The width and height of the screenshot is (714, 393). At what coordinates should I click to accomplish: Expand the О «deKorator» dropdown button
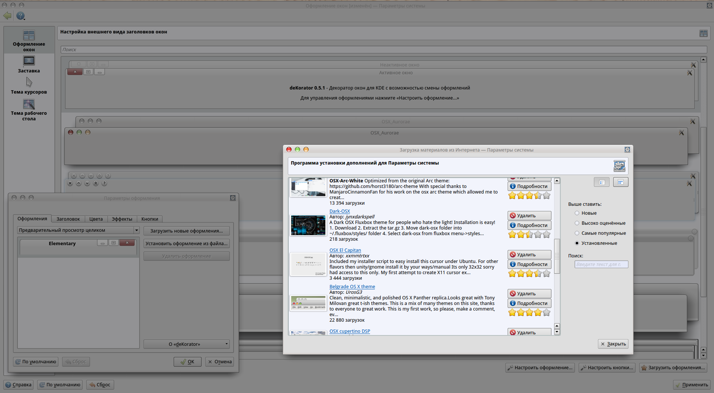tap(187, 344)
